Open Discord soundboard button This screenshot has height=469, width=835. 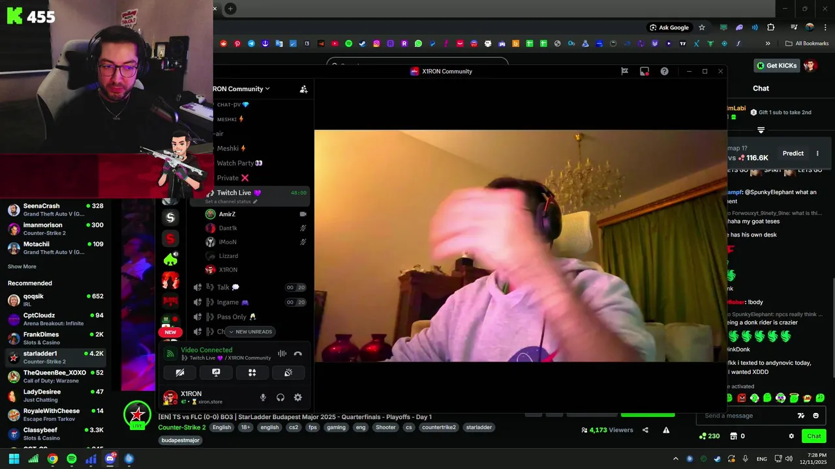click(288, 373)
